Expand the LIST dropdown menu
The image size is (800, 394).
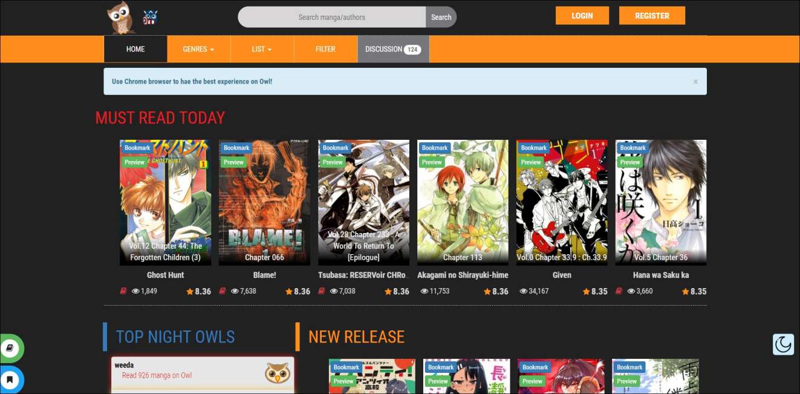coord(262,49)
